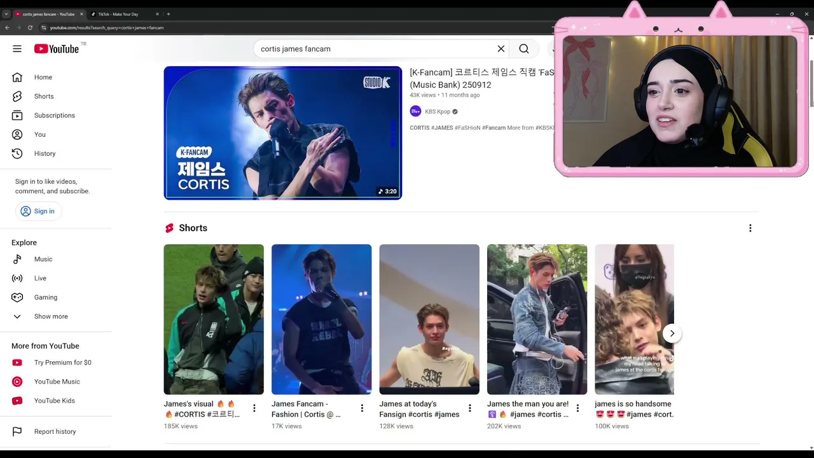
Task: Select the "cortis james fancam - YouTube" browser tab
Action: point(48,14)
